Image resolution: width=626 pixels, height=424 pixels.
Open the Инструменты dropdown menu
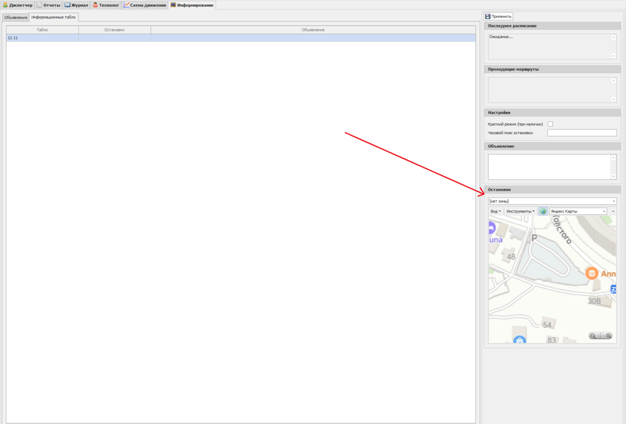[520, 211]
